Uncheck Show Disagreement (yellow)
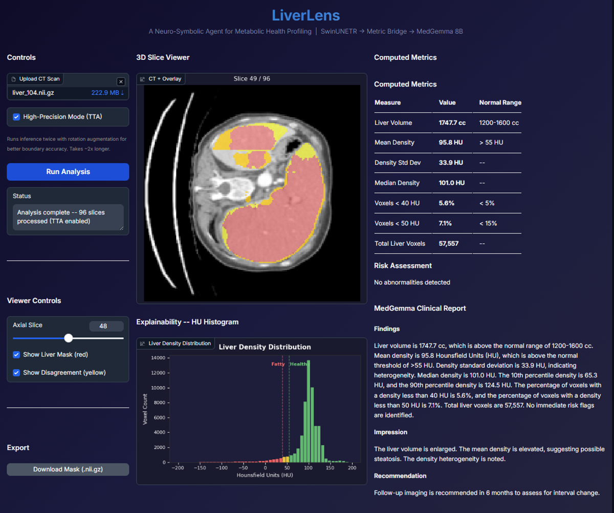The image size is (614, 513). tap(16, 372)
